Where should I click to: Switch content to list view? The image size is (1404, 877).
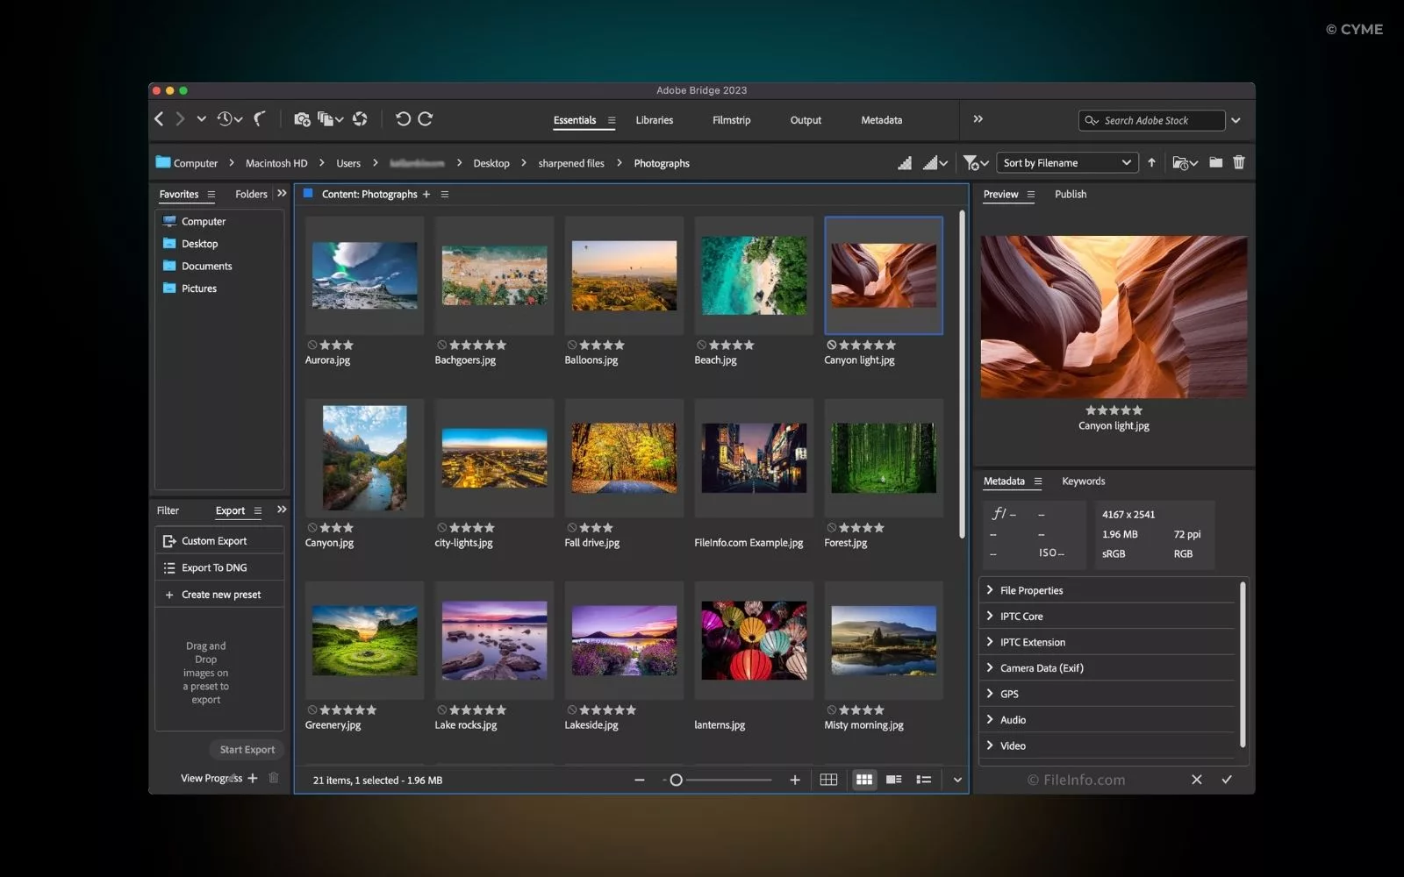coord(923,779)
